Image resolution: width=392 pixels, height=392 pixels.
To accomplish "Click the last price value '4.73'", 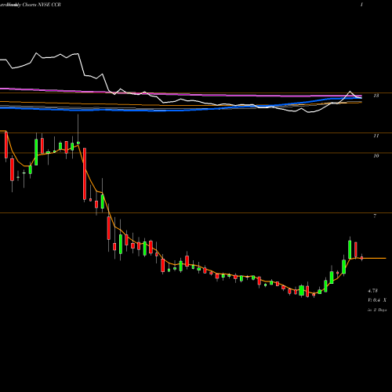I will (x=372, y=291).
